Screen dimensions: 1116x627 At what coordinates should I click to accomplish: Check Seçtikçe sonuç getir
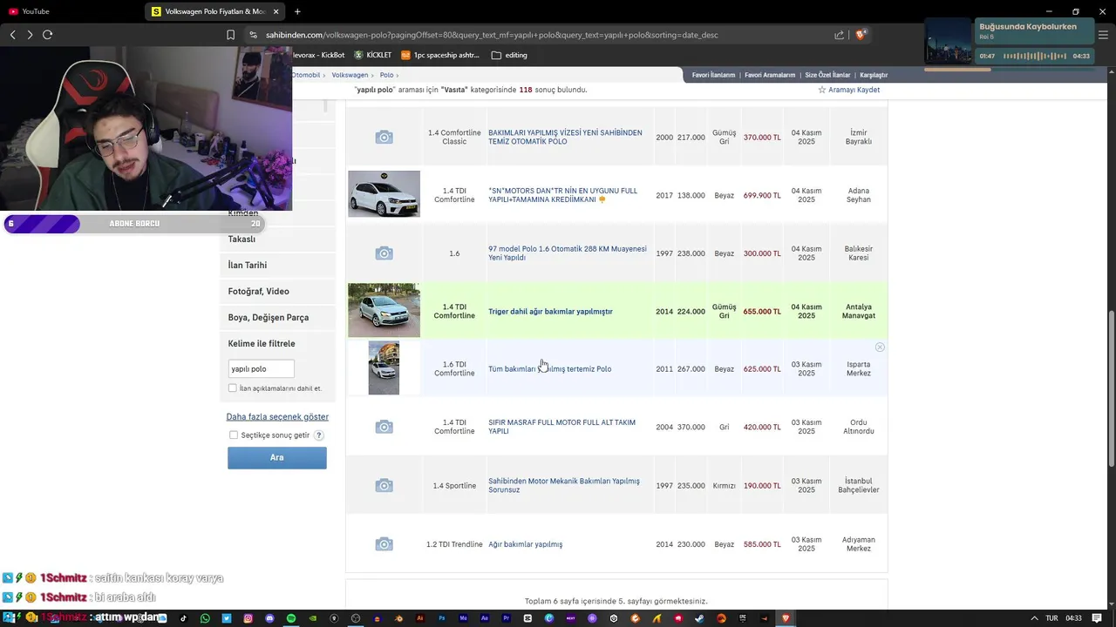point(234,435)
